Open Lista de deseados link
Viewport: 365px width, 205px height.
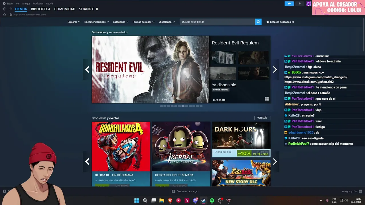point(280,22)
